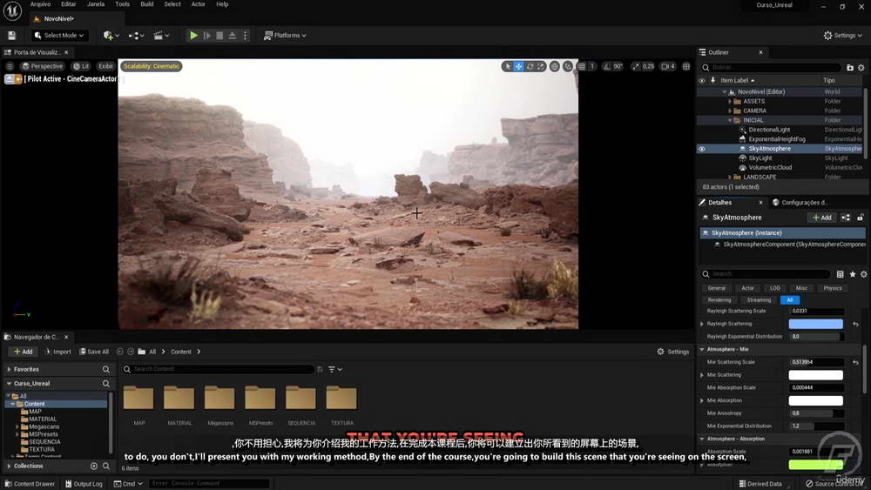Viewport: 871px width, 490px height.
Task: Click the Outliner add folder icon
Action: pos(850,68)
